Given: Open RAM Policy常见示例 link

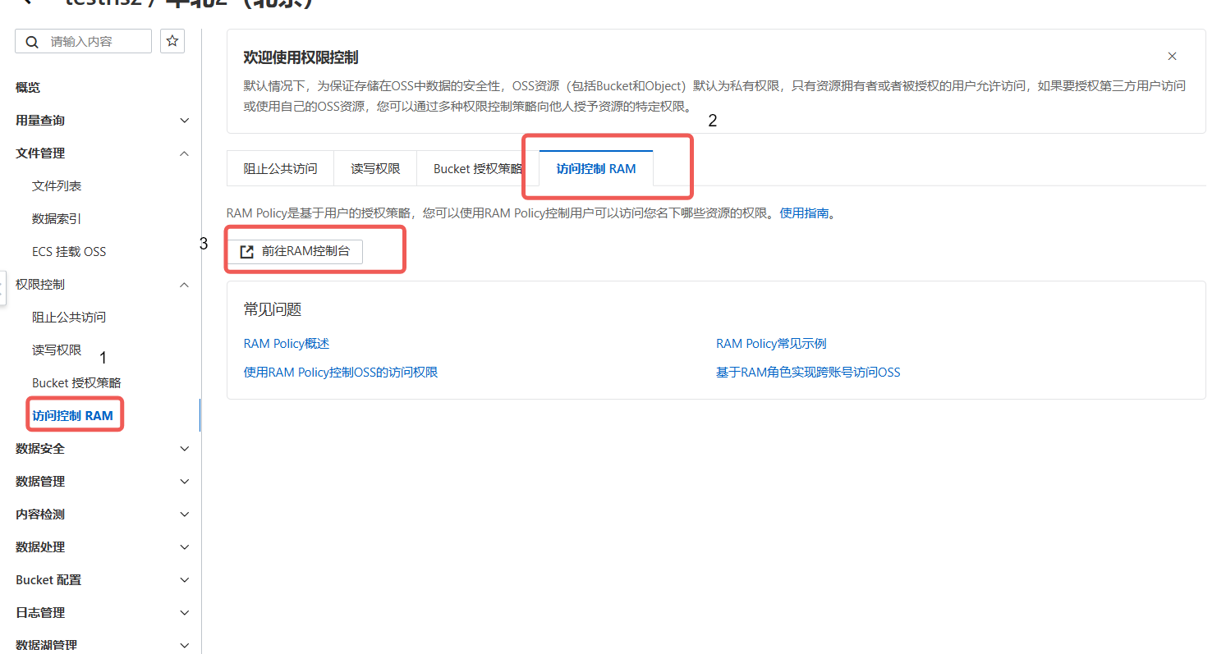Looking at the screenshot, I should click(770, 344).
